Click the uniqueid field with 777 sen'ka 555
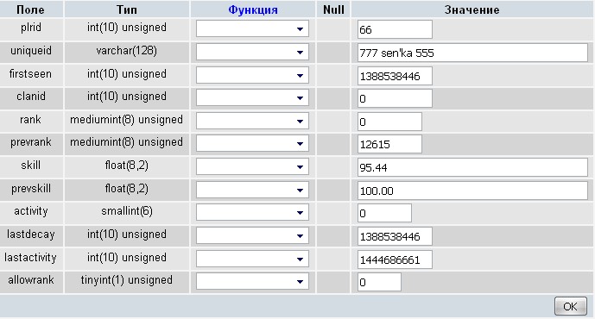Viewport: 595px width, 319px height. pyautogui.click(x=472, y=53)
